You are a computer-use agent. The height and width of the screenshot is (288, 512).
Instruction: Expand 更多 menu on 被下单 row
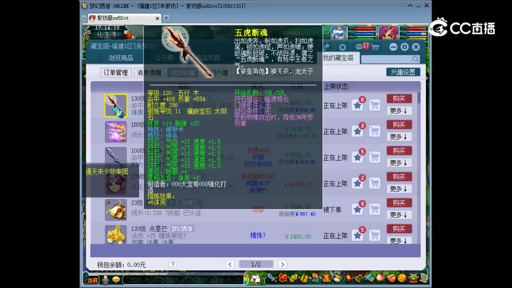pos(399,215)
